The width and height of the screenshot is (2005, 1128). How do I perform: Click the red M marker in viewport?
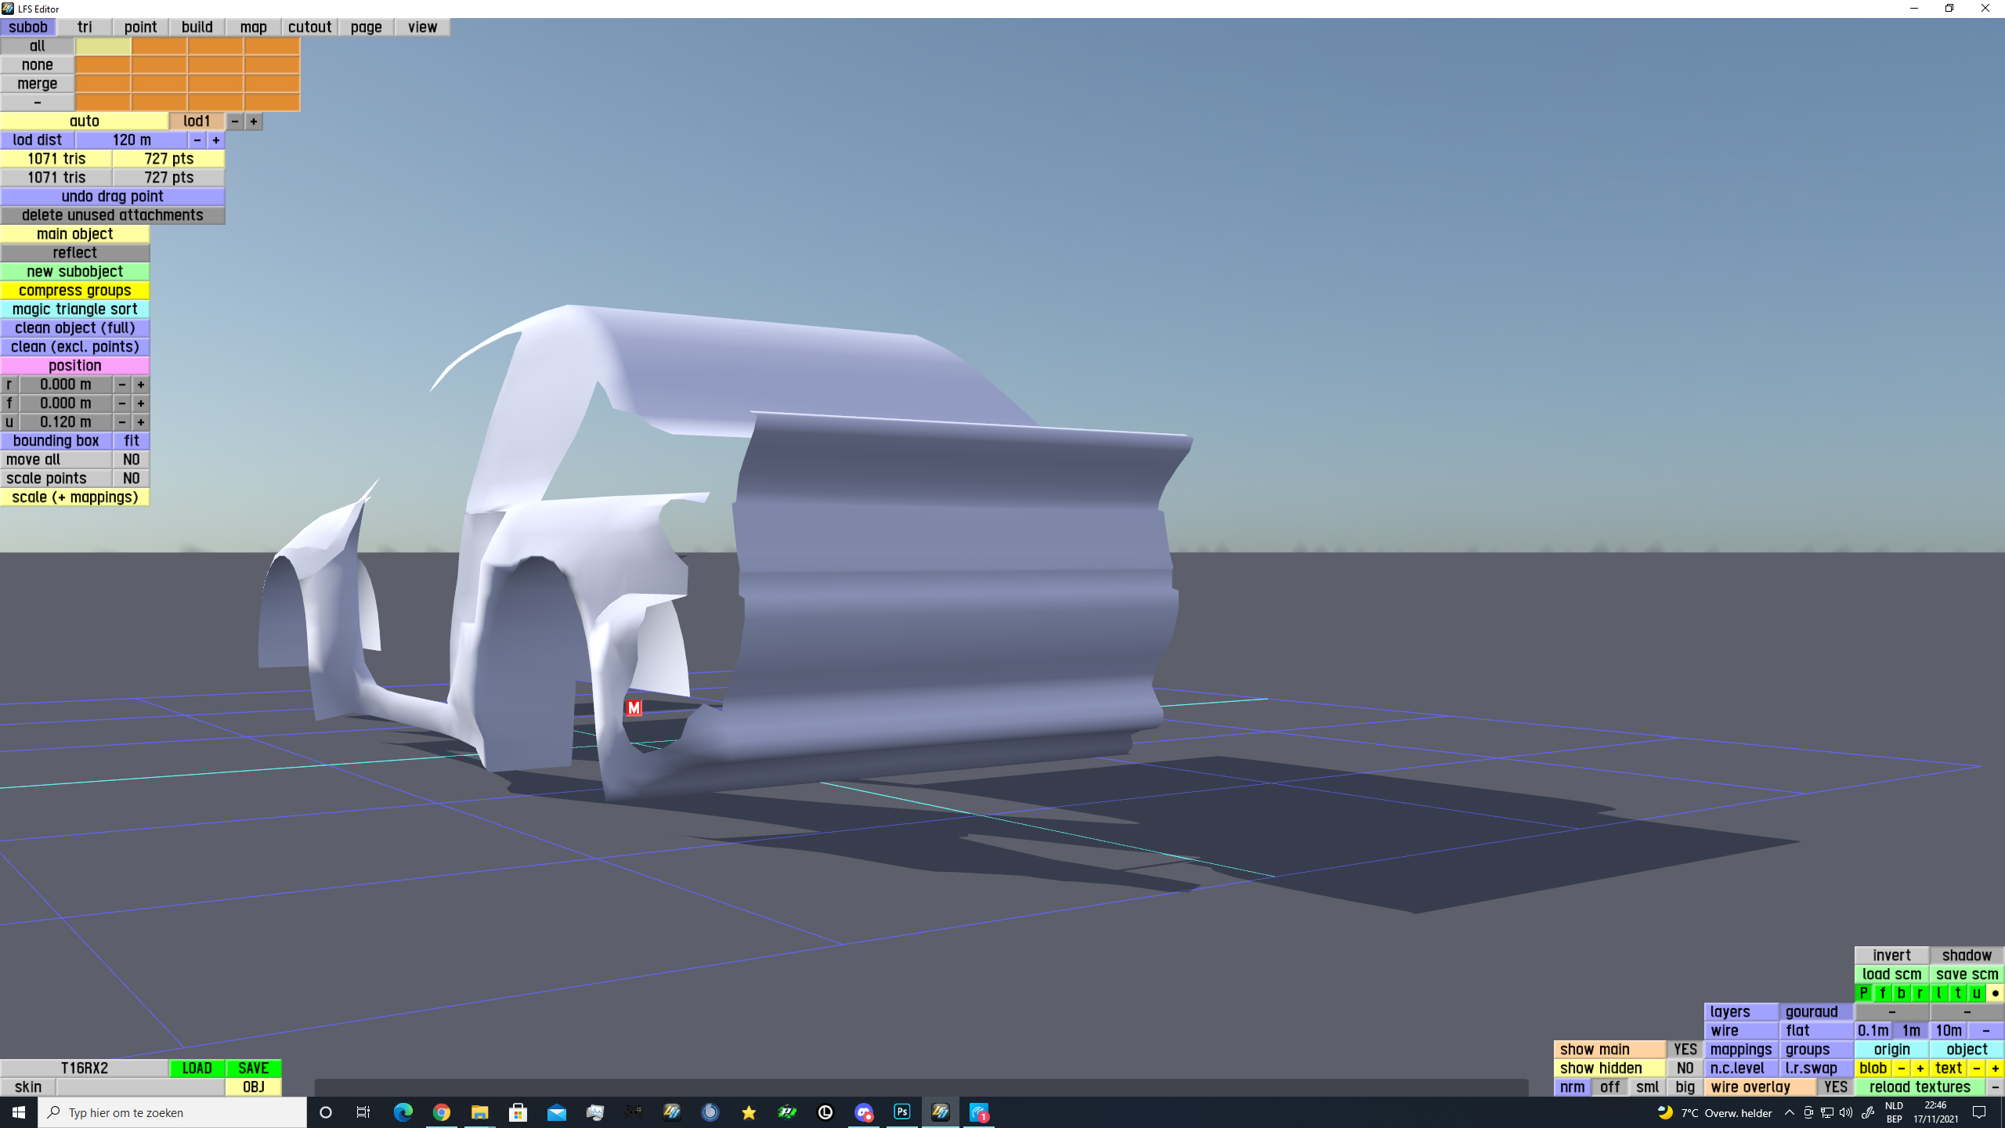point(634,708)
